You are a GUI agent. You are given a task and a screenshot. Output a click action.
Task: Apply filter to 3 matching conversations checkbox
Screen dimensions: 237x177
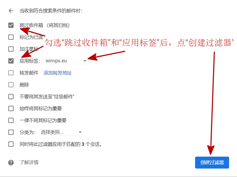pyautogui.click(x=11, y=144)
